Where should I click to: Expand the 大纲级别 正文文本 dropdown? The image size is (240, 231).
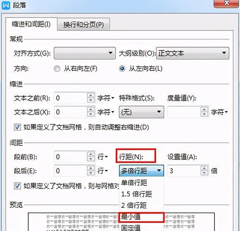pos(192,53)
